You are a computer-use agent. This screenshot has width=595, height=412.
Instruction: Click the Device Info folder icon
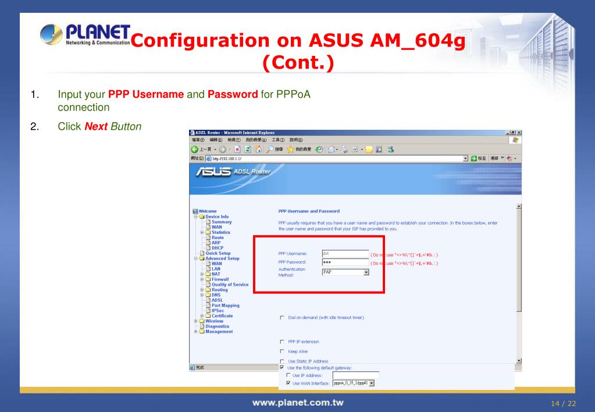tap(202, 216)
